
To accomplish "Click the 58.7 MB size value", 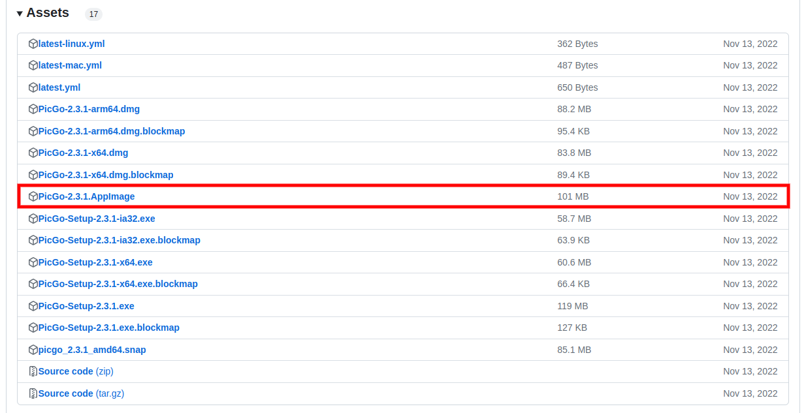I will [x=574, y=219].
